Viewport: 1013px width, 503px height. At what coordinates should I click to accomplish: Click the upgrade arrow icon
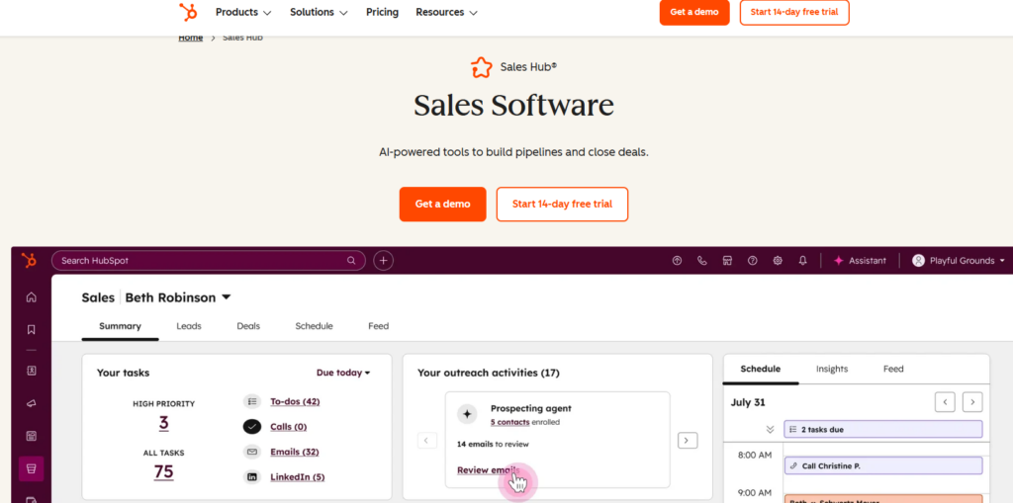[x=677, y=261]
